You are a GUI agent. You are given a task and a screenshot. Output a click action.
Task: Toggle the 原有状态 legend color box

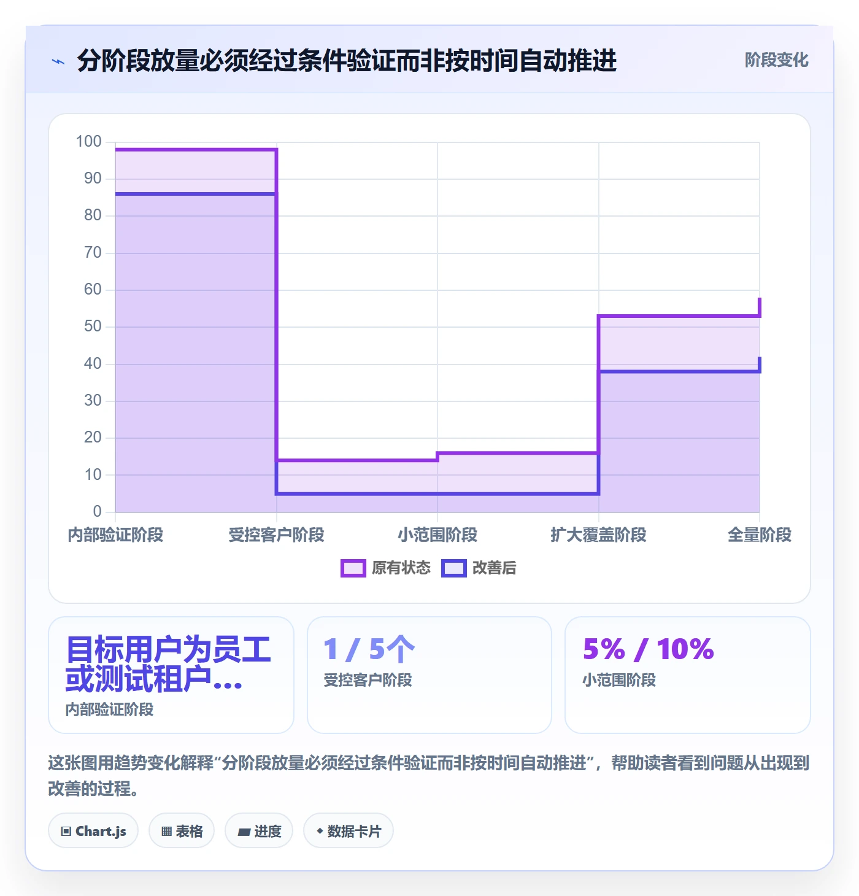353,568
